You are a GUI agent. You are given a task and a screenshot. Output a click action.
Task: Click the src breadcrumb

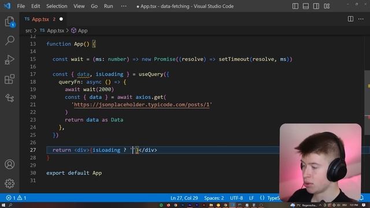[x=28, y=31]
